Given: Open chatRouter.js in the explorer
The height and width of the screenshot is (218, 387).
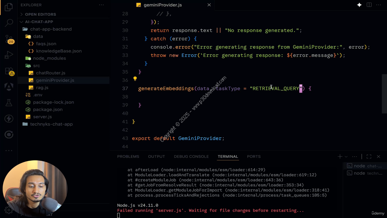Looking at the screenshot, I should pos(50,73).
